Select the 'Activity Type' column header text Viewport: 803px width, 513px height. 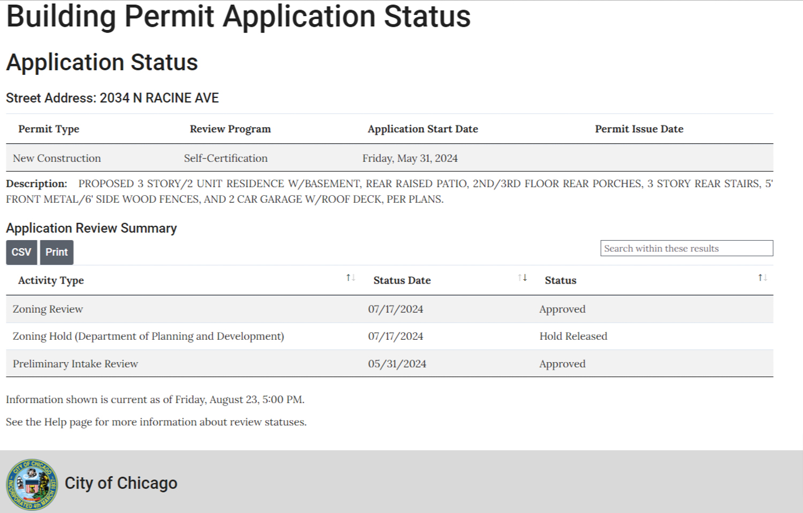(x=51, y=280)
